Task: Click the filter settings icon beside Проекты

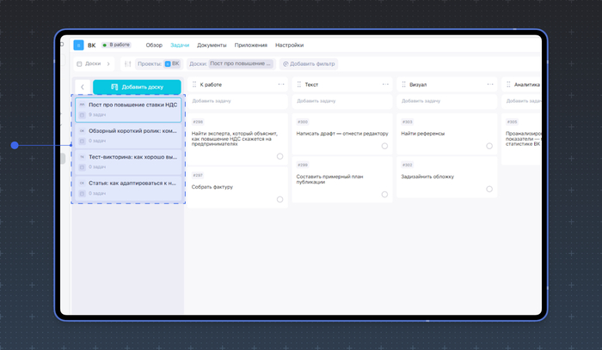Action: [x=128, y=64]
